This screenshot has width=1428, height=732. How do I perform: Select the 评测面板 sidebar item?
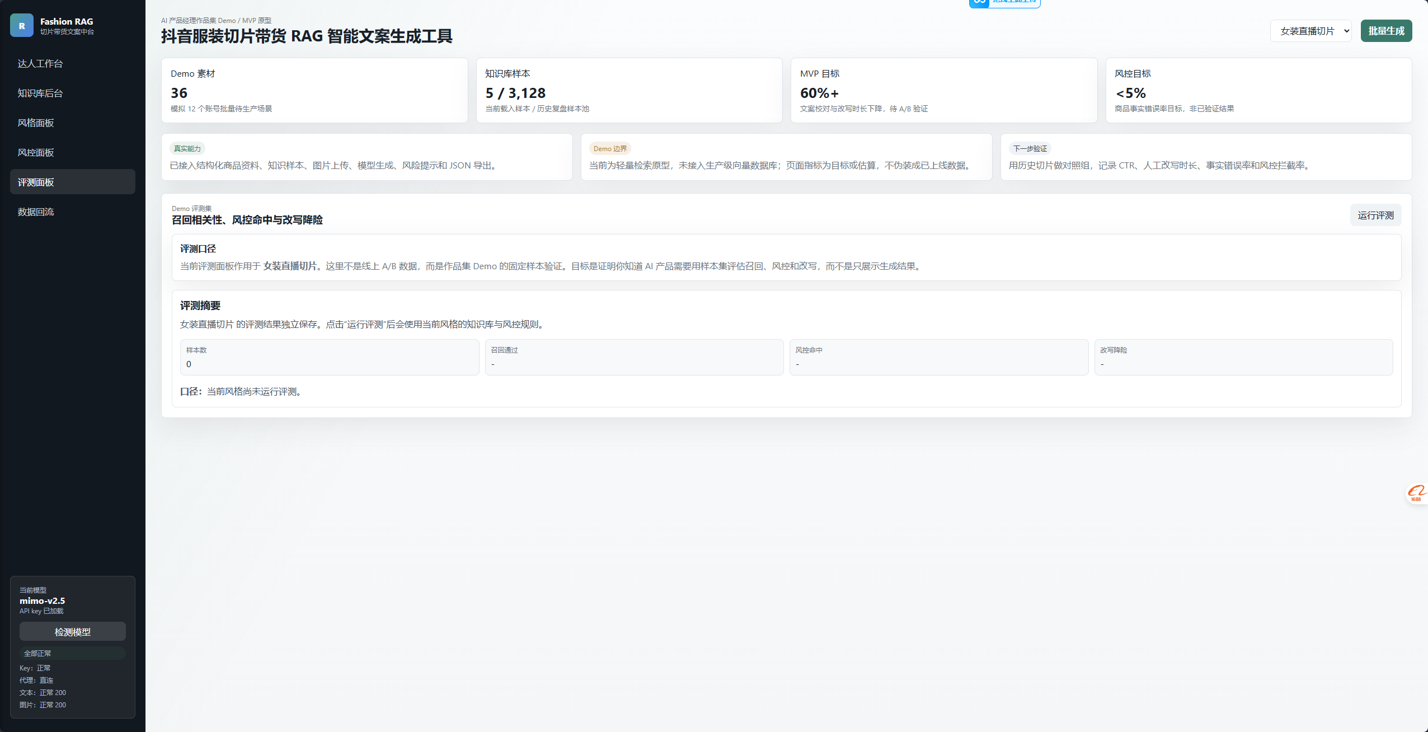73,182
